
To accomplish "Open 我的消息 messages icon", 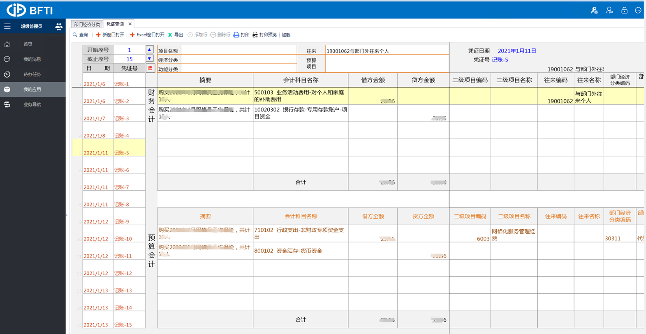I will [x=7, y=59].
